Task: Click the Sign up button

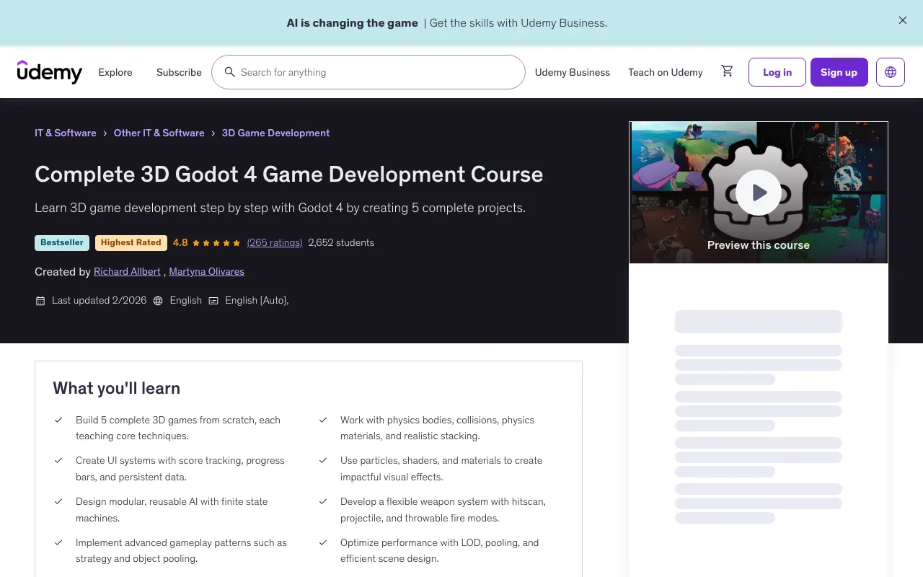Action: (x=839, y=72)
